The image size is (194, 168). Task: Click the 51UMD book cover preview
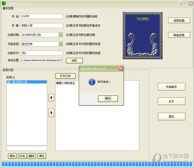point(143,36)
